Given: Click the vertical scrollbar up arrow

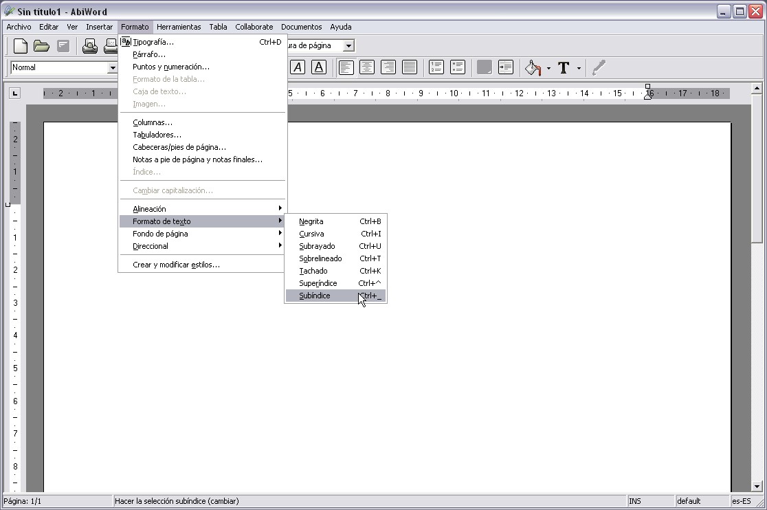Looking at the screenshot, I should [757, 89].
